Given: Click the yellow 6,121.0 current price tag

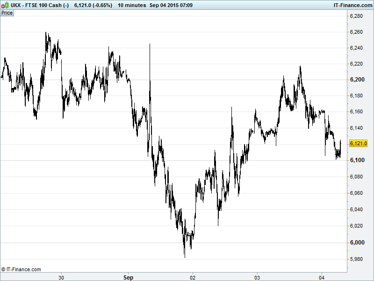Looking at the screenshot, I should tap(358, 144).
